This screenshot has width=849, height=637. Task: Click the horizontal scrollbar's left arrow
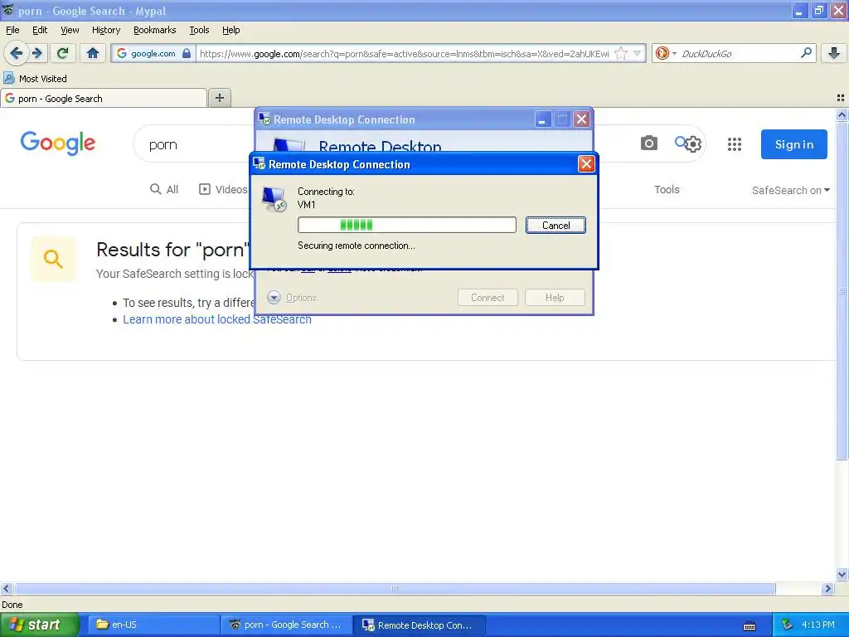click(x=6, y=588)
